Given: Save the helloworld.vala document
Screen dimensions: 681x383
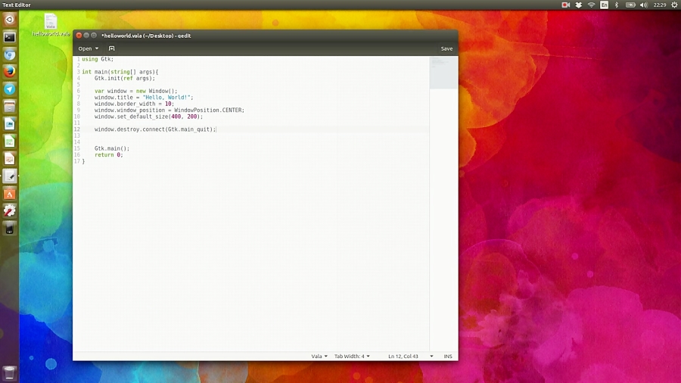Looking at the screenshot, I should (446, 48).
